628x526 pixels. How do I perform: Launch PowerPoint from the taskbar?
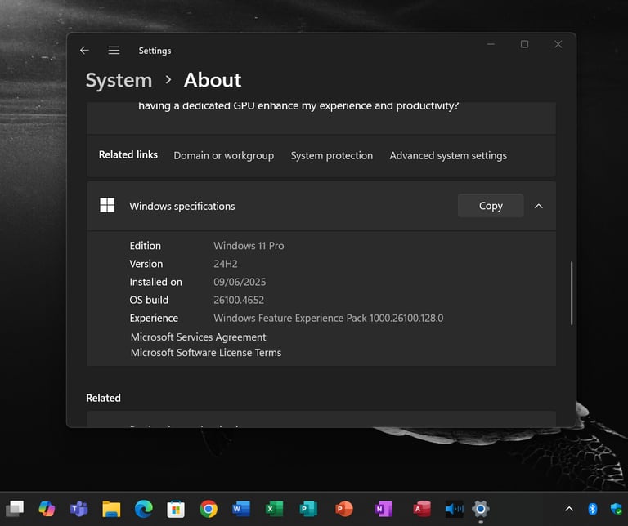point(344,509)
